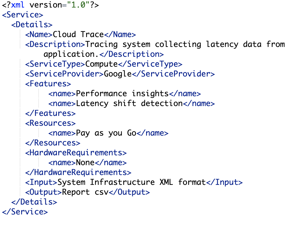Click System Infrastructure XML format text
Viewport: 301px width, 226px height.
point(131,182)
